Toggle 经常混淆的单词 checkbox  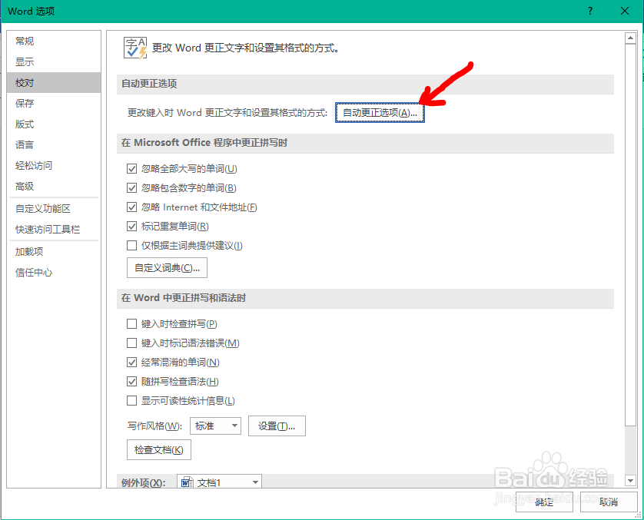pos(132,363)
